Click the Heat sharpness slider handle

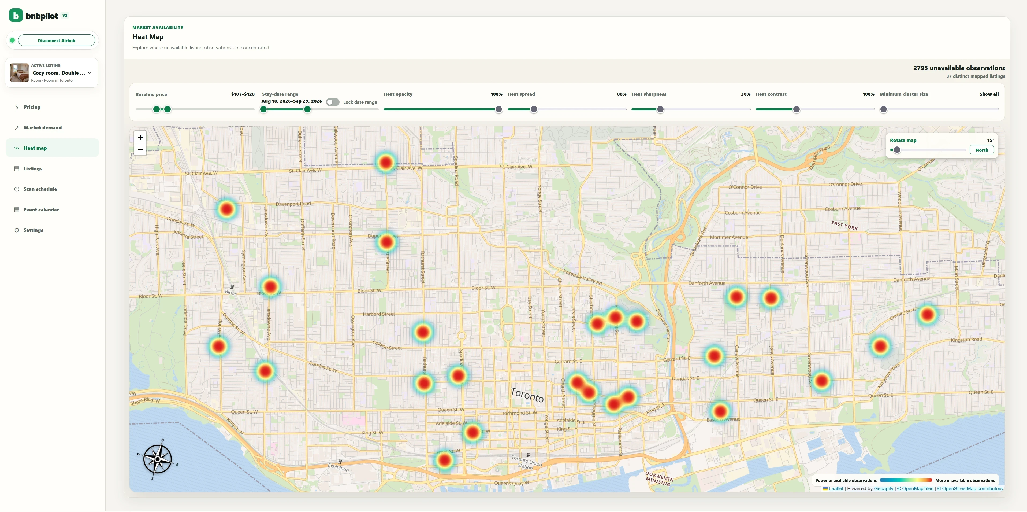click(660, 109)
